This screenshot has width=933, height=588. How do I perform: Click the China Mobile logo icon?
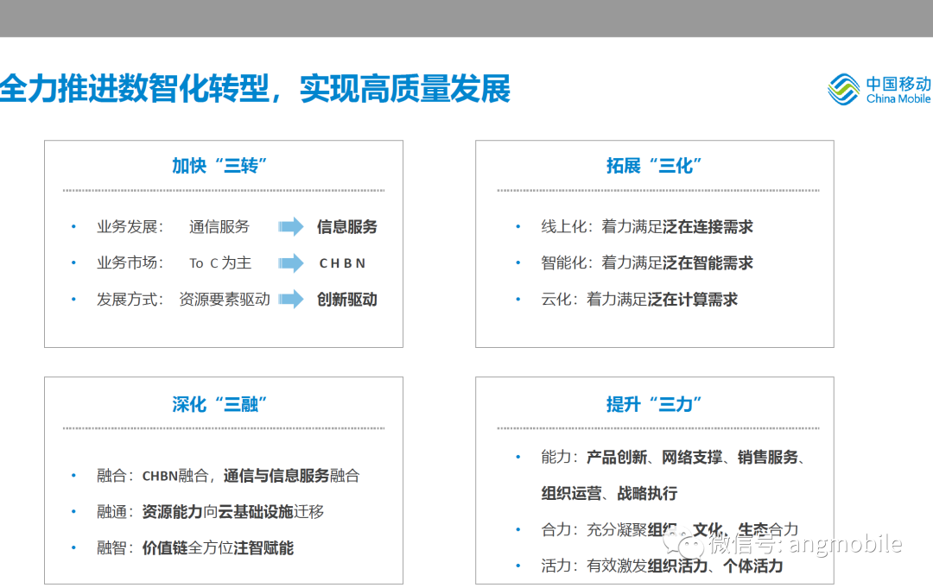pyautogui.click(x=844, y=89)
